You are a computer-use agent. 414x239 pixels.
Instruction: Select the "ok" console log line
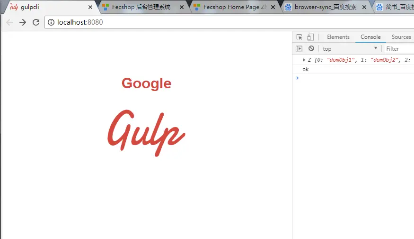306,69
